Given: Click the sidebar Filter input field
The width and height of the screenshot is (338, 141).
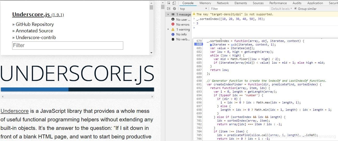Looking at the screenshot, I should (x=67, y=46).
